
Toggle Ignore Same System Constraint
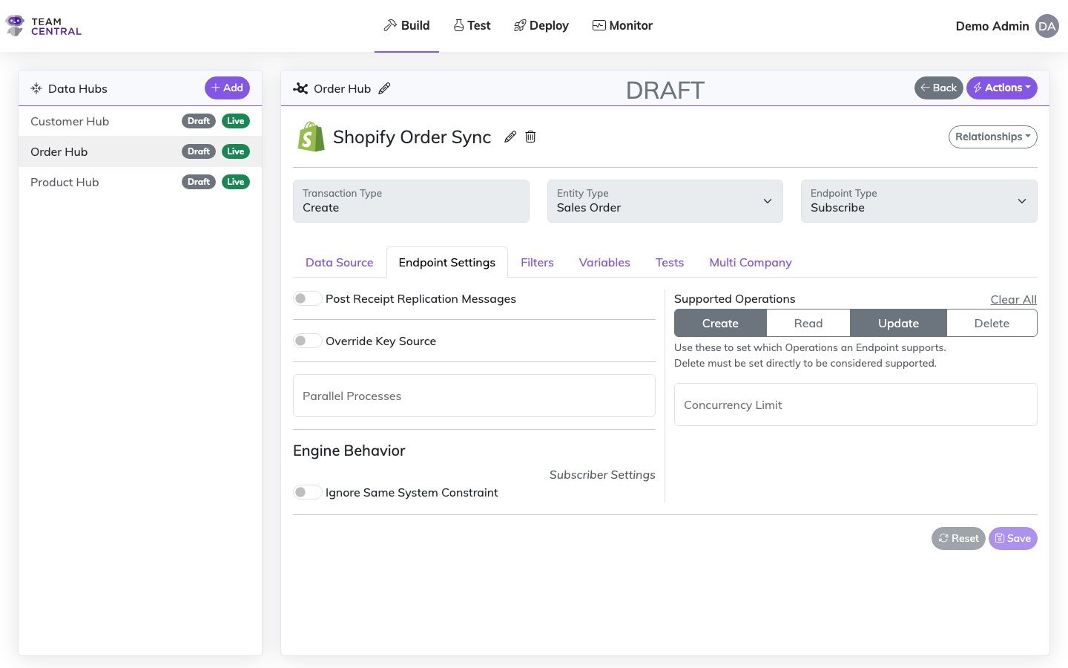pyautogui.click(x=307, y=492)
